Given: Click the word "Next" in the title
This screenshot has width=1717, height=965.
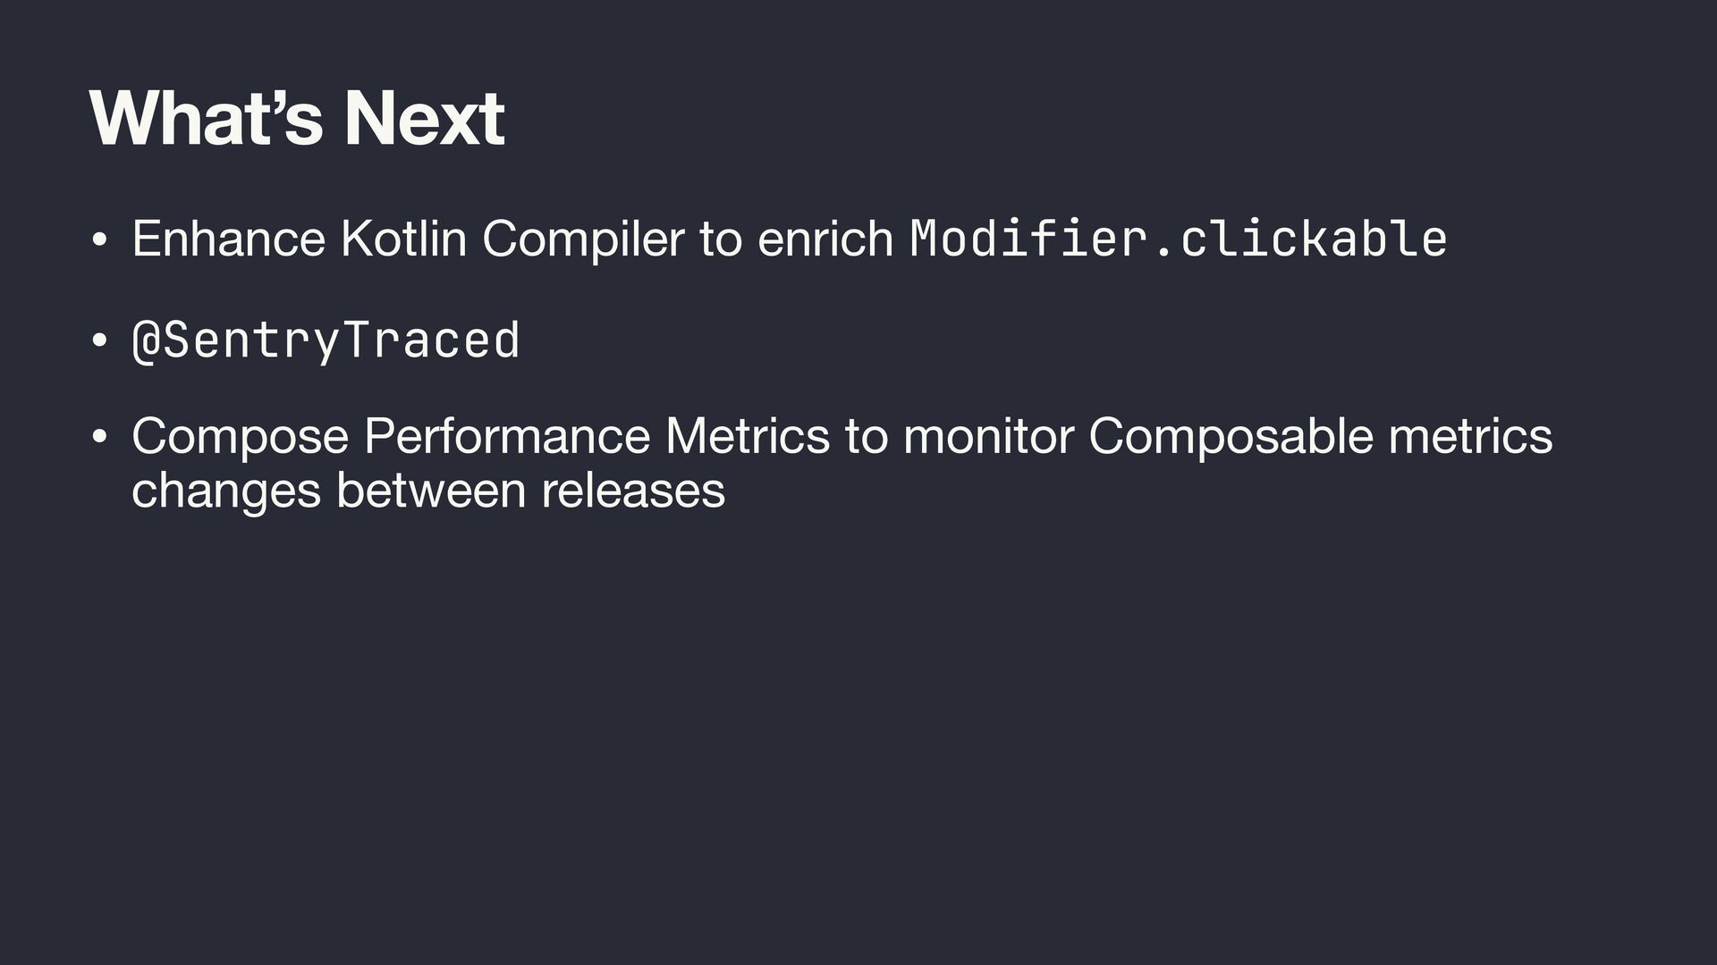Looking at the screenshot, I should tap(424, 118).
